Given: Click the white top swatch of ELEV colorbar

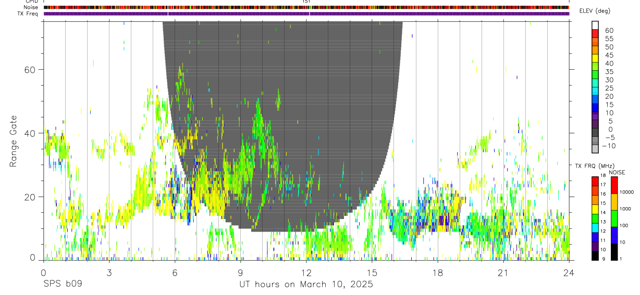Looking at the screenshot, I should pyautogui.click(x=595, y=25).
